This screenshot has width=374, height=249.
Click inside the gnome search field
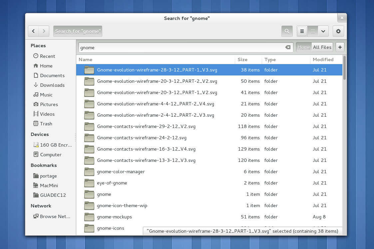tap(186, 47)
